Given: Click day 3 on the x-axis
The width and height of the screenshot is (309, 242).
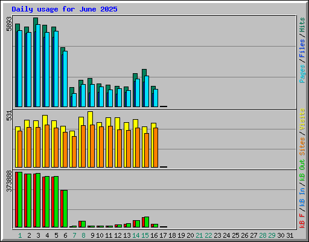Looking at the screenshot, I should (x=38, y=235).
